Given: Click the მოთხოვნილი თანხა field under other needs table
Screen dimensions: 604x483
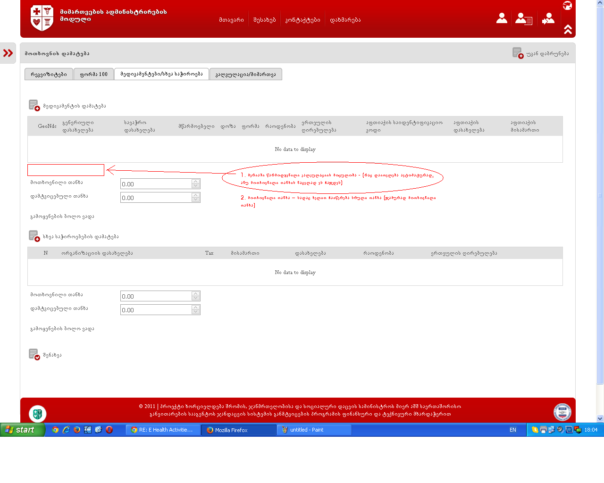Looking at the screenshot, I should click(x=156, y=296).
